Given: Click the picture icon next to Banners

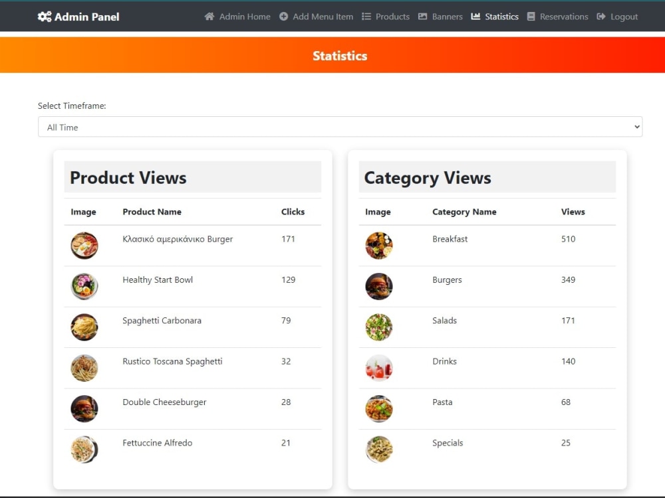Looking at the screenshot, I should (x=422, y=17).
